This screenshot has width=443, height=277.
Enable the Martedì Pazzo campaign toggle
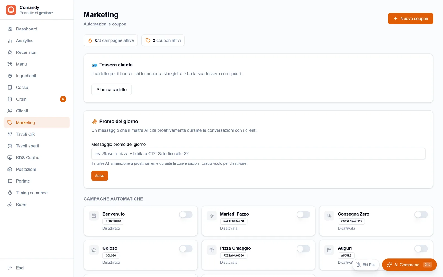(303, 215)
